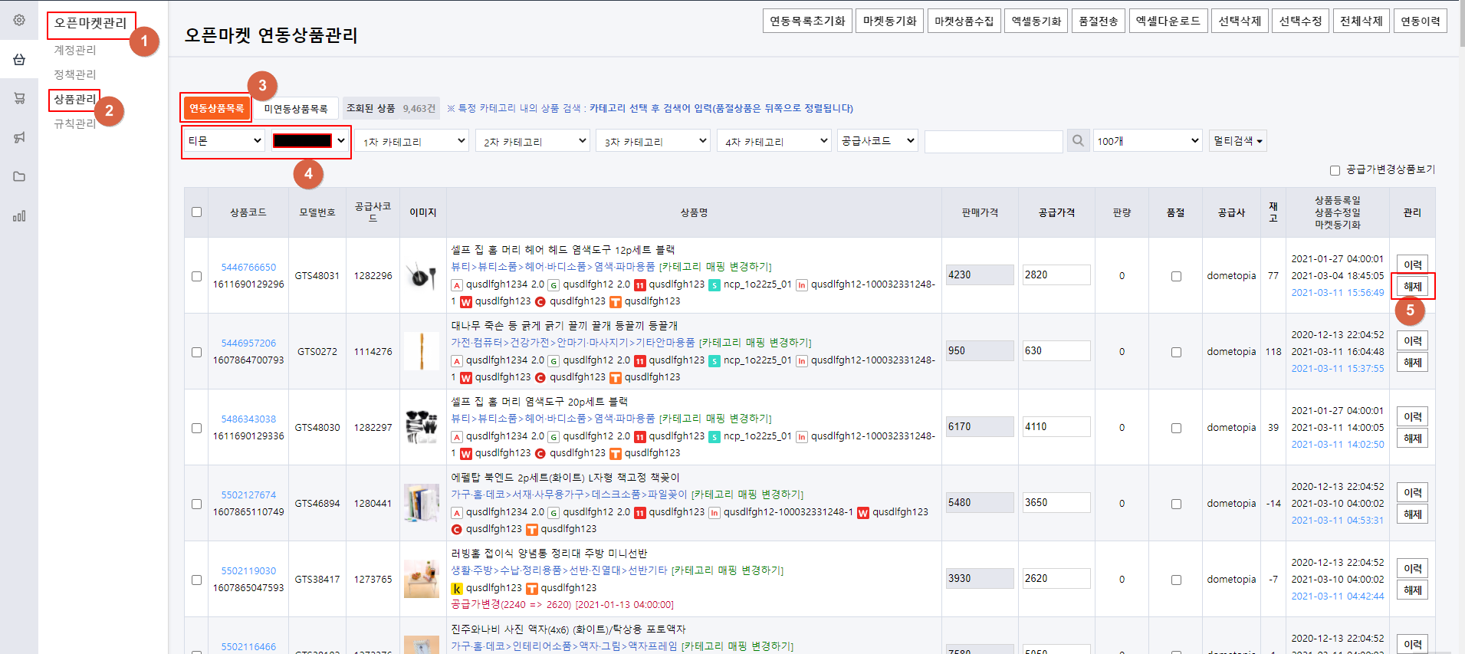Open product code link 5446766650
Viewport: 1465px width, 654px height.
click(248, 268)
